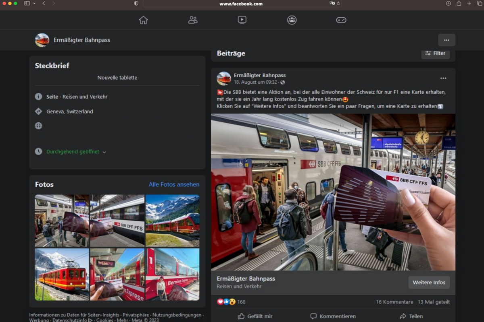The height and width of the screenshot is (322, 484).
Task: Click the public audience globe on post
Action: [x=282, y=82]
